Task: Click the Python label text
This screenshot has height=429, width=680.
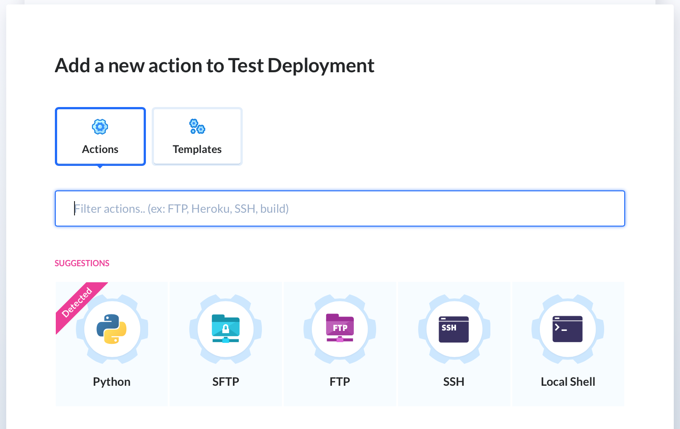Action: click(x=112, y=382)
